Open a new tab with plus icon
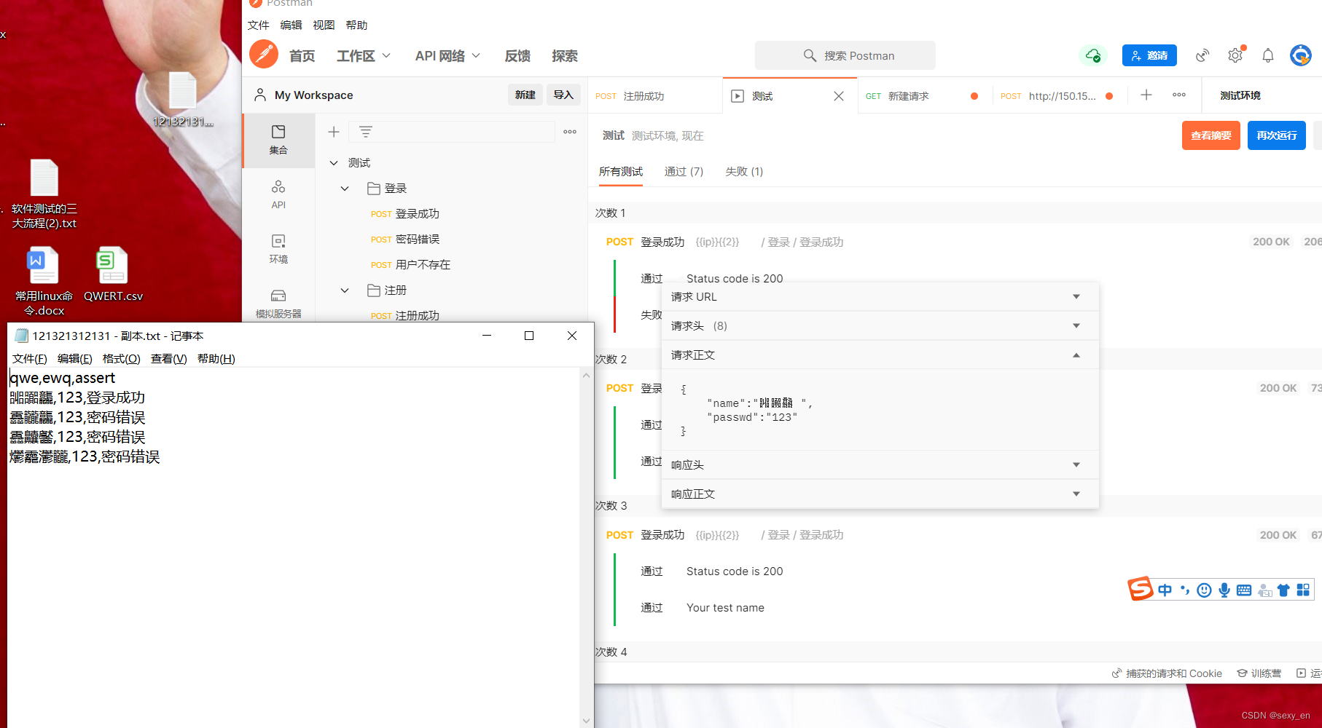1322x728 pixels. (x=1146, y=95)
